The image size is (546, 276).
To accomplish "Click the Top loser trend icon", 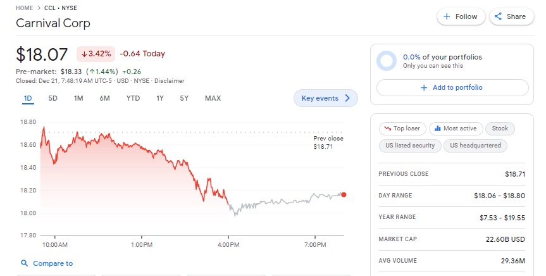I will point(386,129).
